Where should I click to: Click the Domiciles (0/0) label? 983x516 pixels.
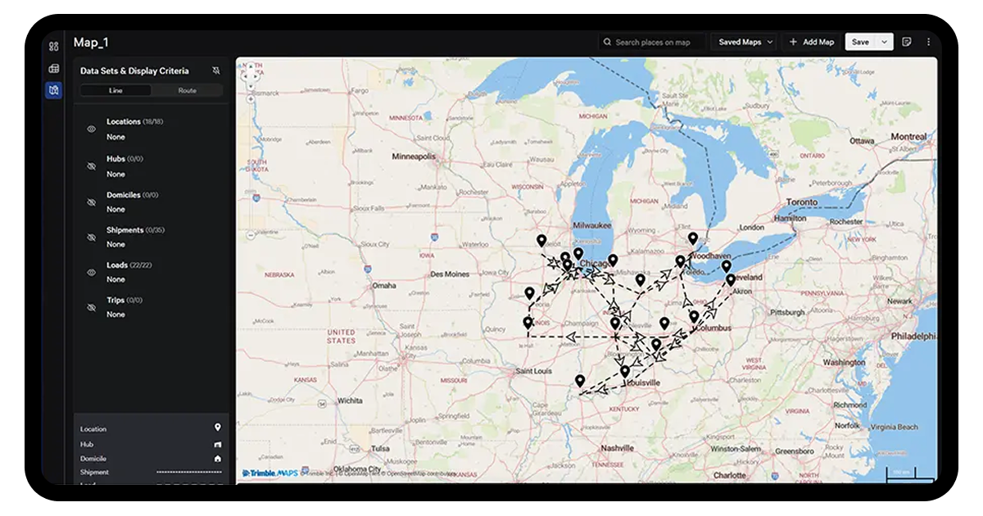point(133,195)
